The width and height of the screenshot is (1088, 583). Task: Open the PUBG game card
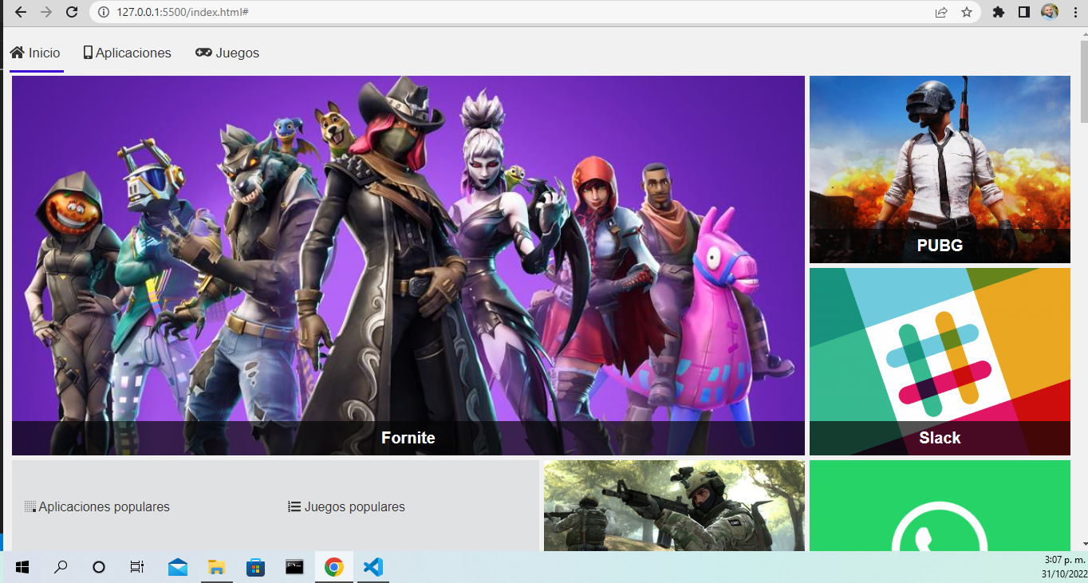(x=940, y=169)
